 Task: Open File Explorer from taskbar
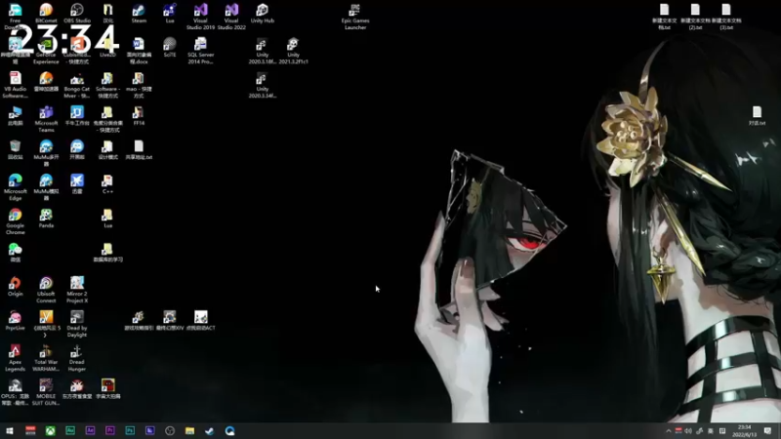pos(189,431)
